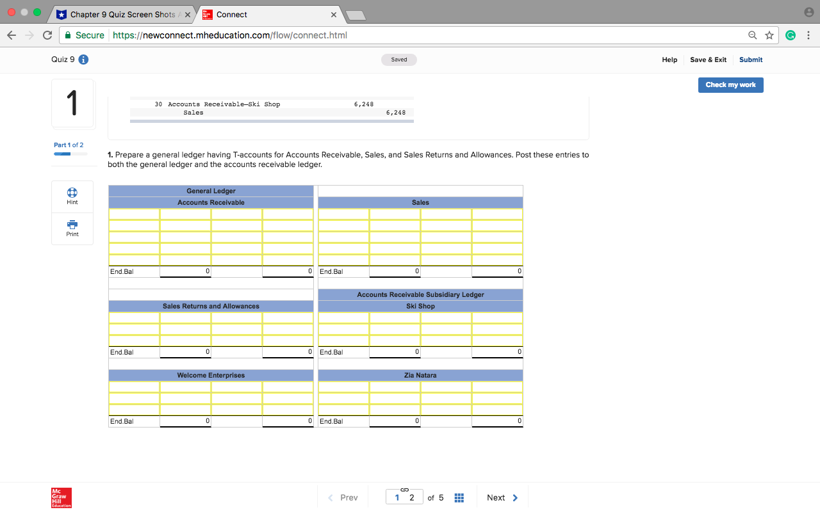Image resolution: width=820 pixels, height=512 pixels.
Task: Click Save & Exit
Action: click(708, 60)
